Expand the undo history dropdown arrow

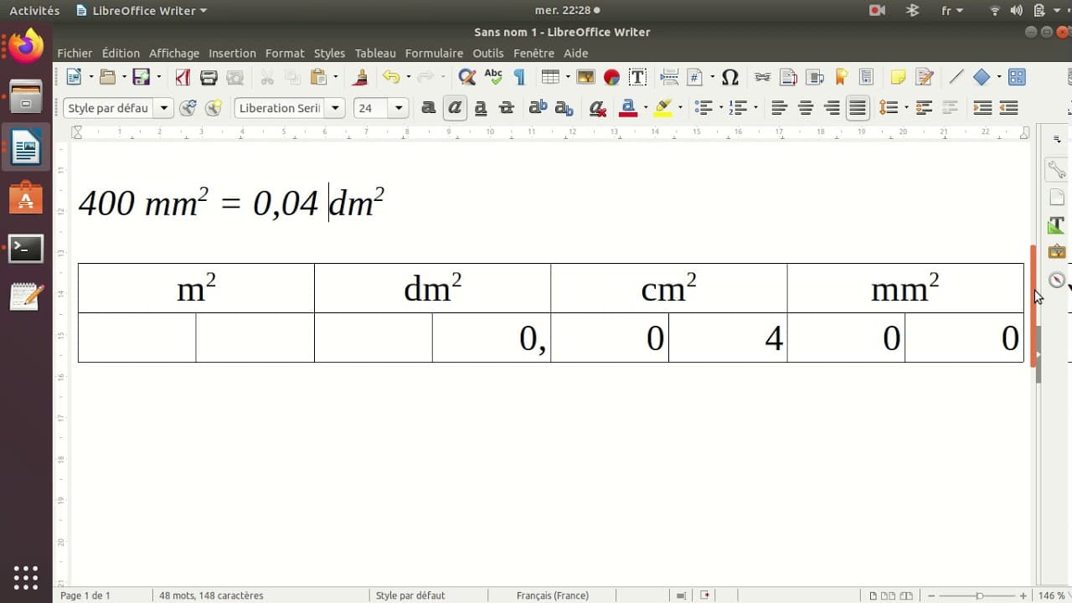408,77
